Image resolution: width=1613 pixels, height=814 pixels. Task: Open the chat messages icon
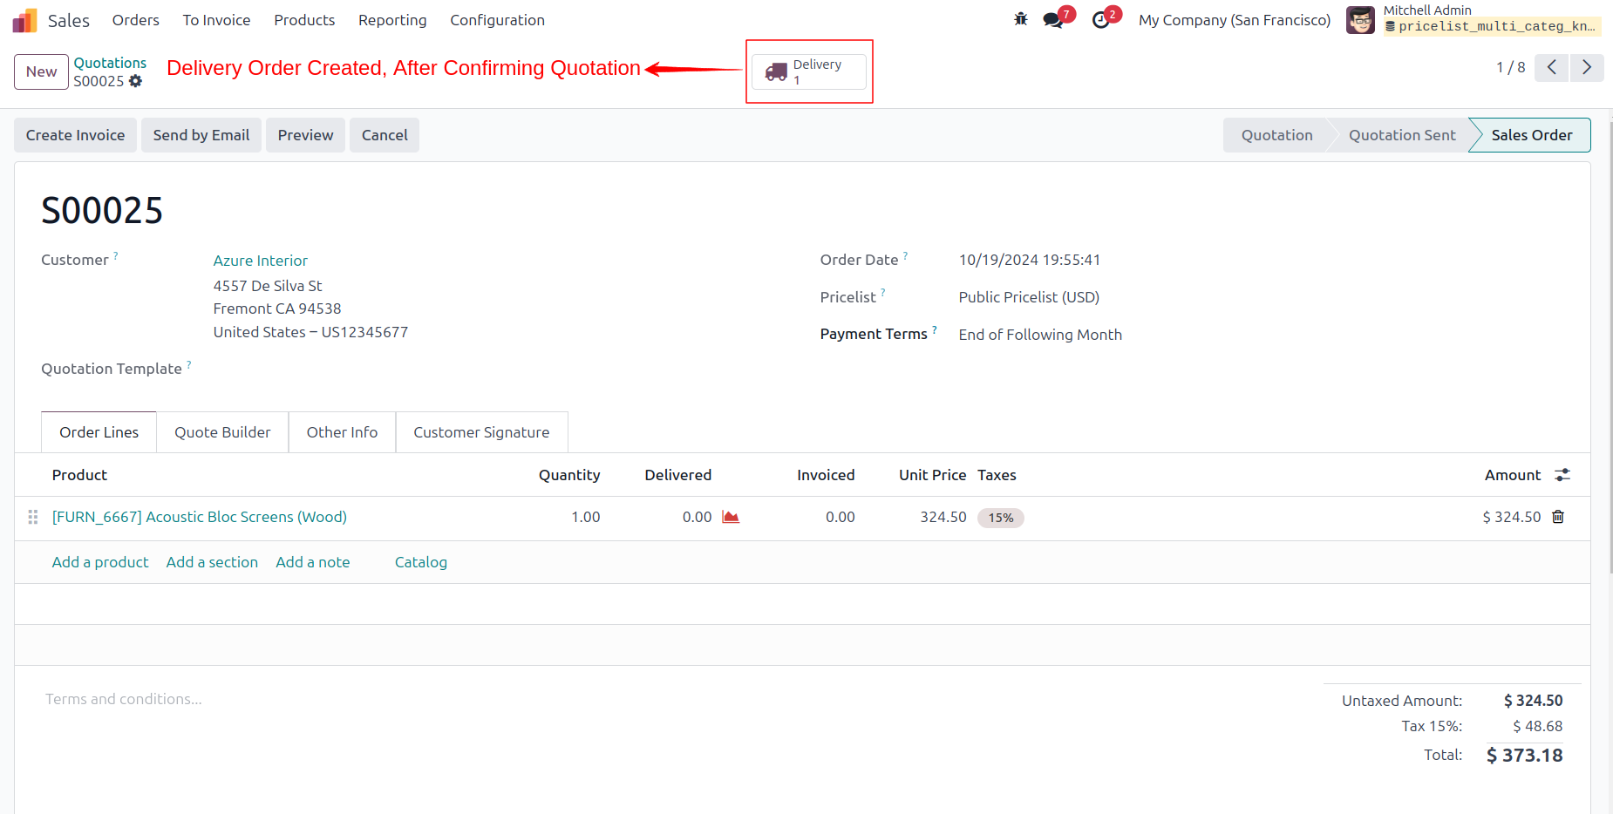[1053, 20]
